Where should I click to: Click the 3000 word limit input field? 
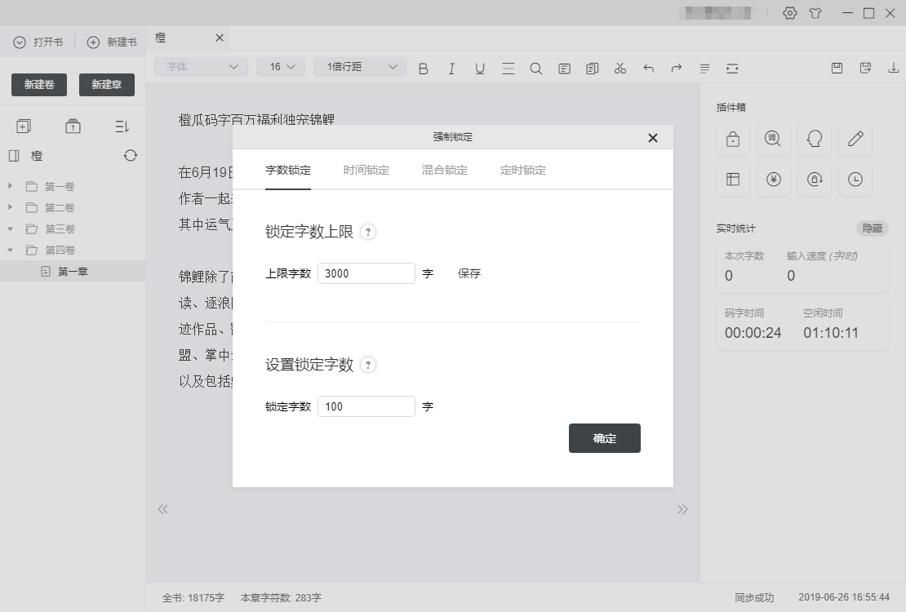(x=366, y=273)
